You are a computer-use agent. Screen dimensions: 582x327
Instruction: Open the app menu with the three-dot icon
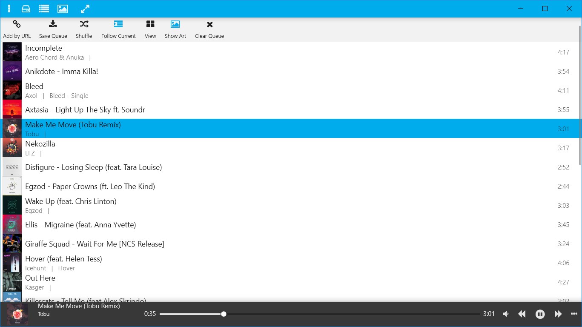(9, 9)
